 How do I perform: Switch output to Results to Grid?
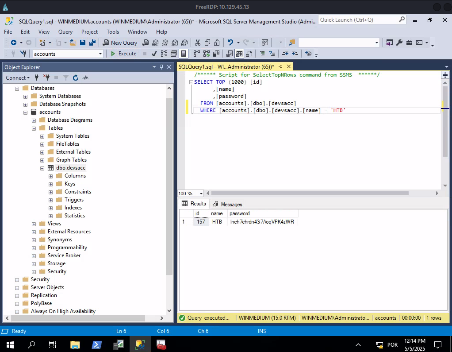pyautogui.click(x=239, y=54)
